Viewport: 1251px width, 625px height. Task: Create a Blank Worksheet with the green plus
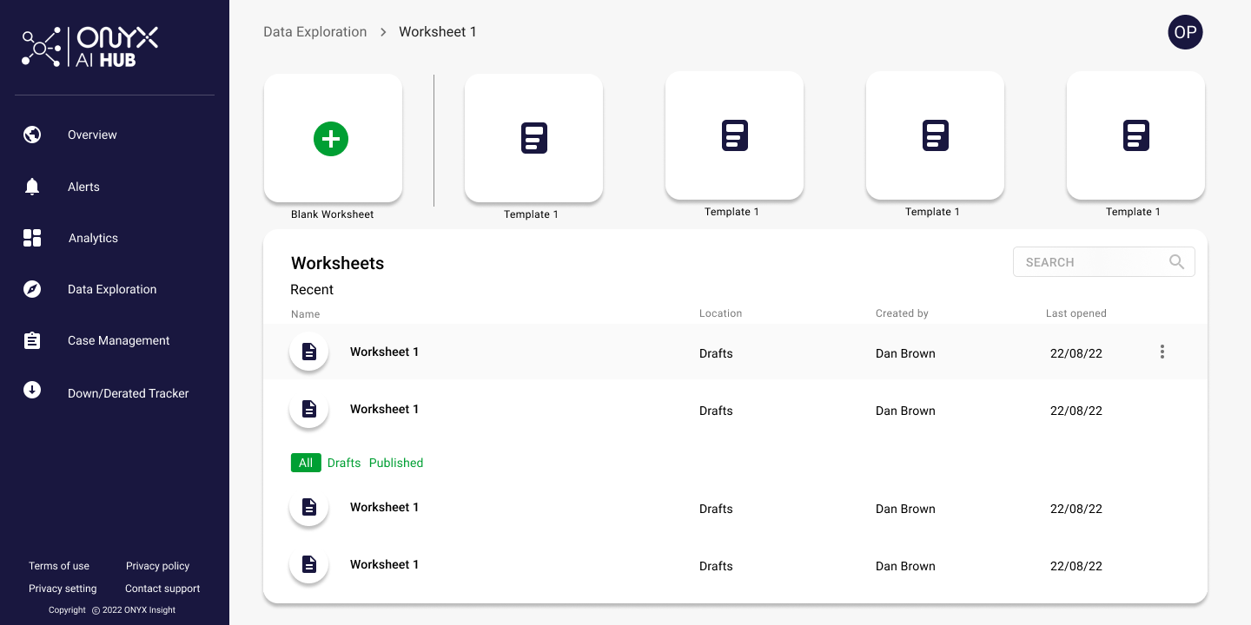click(331, 139)
